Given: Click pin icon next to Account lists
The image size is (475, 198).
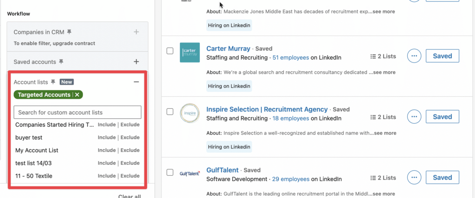Looking at the screenshot, I should [53, 82].
